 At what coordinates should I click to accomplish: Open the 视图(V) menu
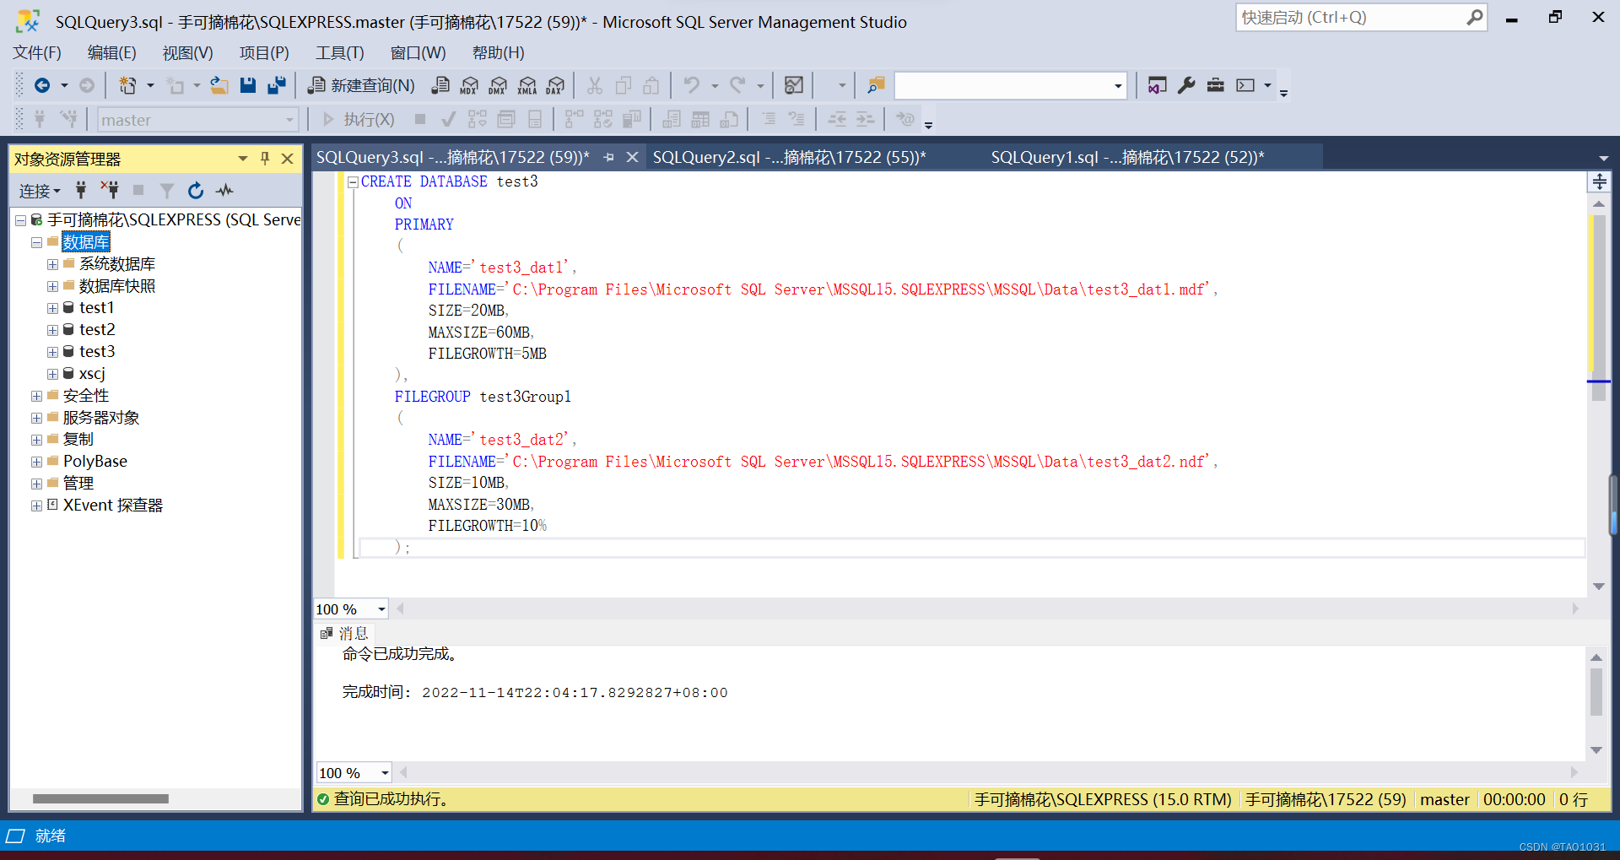coord(188,53)
